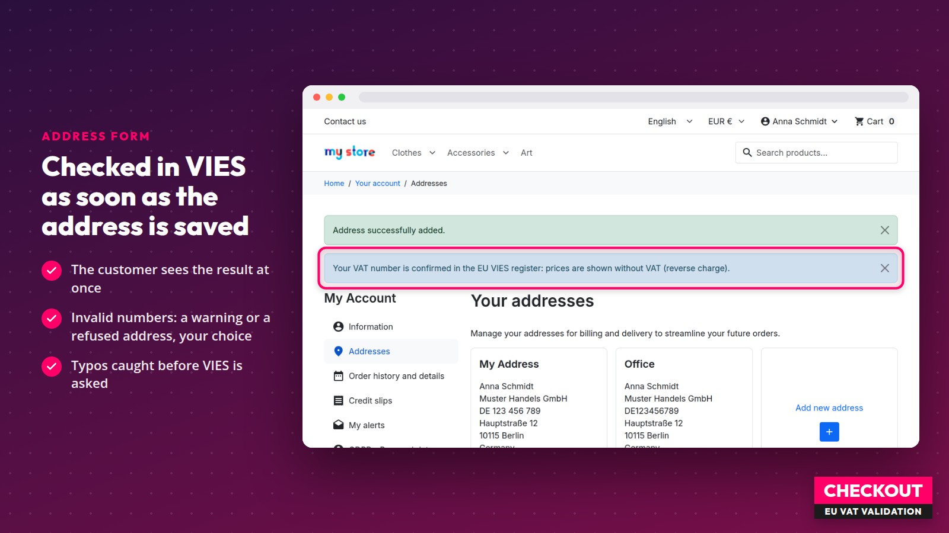The image size is (949, 533).
Task: Open the Accessories menu
Action: point(478,153)
